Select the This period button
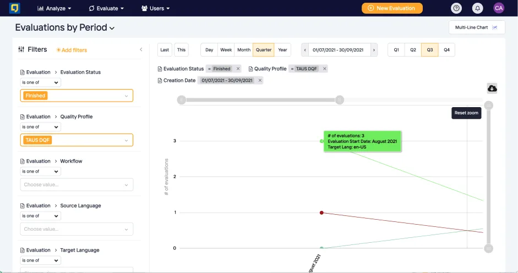Screen dimensions: 518x273 181,50
